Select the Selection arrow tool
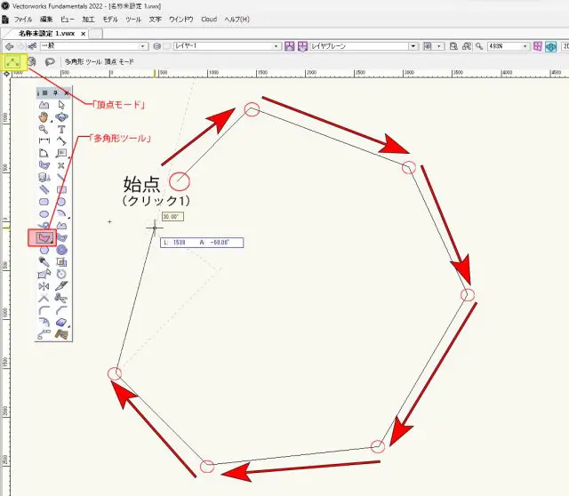Viewport: 569px width, 496px height. [x=61, y=104]
